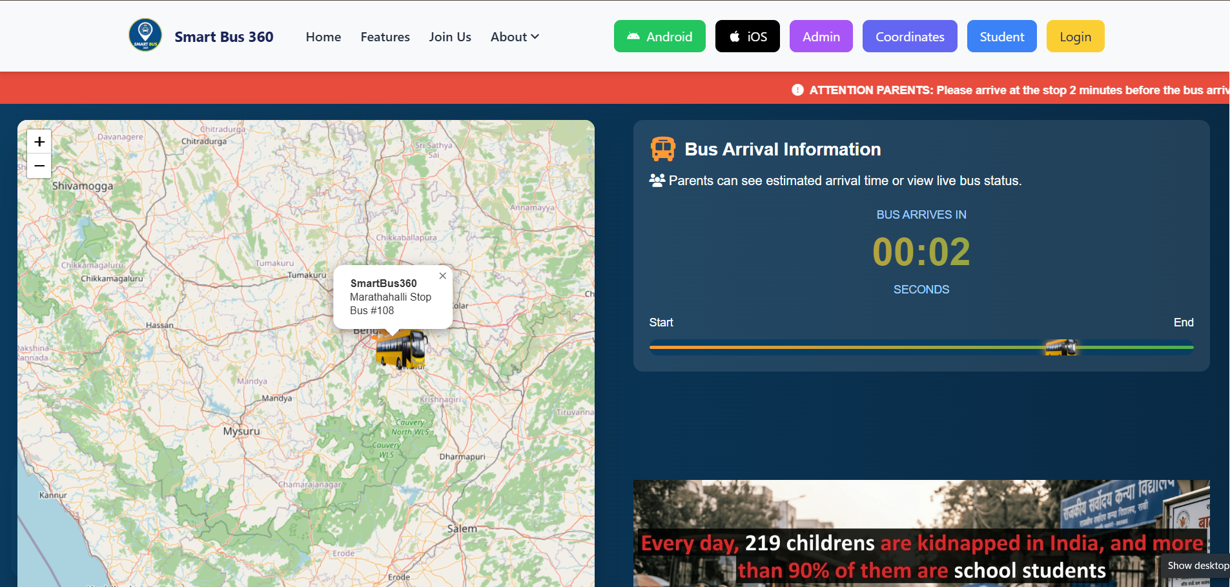Click the Shivamogga label on the map
The height and width of the screenshot is (587, 1230).
coord(83,186)
